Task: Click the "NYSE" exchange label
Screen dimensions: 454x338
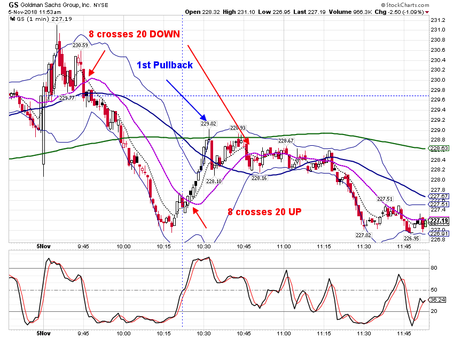Action: [101, 5]
